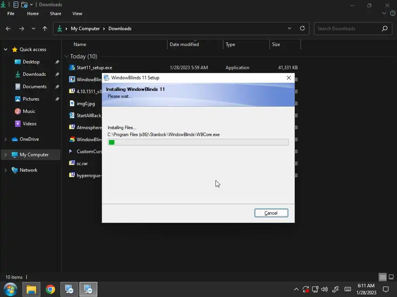Expand the My Computer tree node
This screenshot has height=297, width=397.
coord(5,155)
